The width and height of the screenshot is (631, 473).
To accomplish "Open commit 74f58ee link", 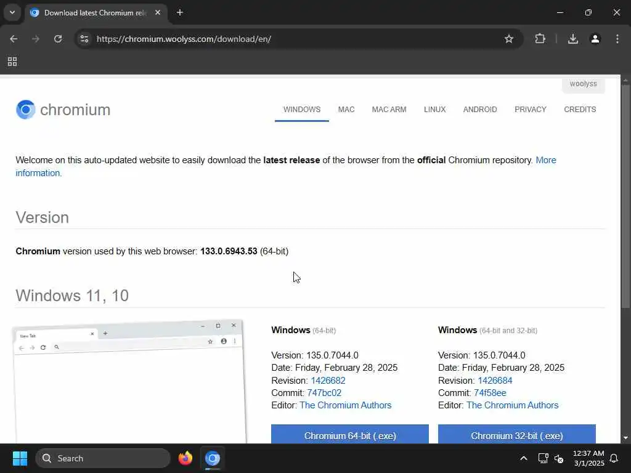I will [x=490, y=393].
